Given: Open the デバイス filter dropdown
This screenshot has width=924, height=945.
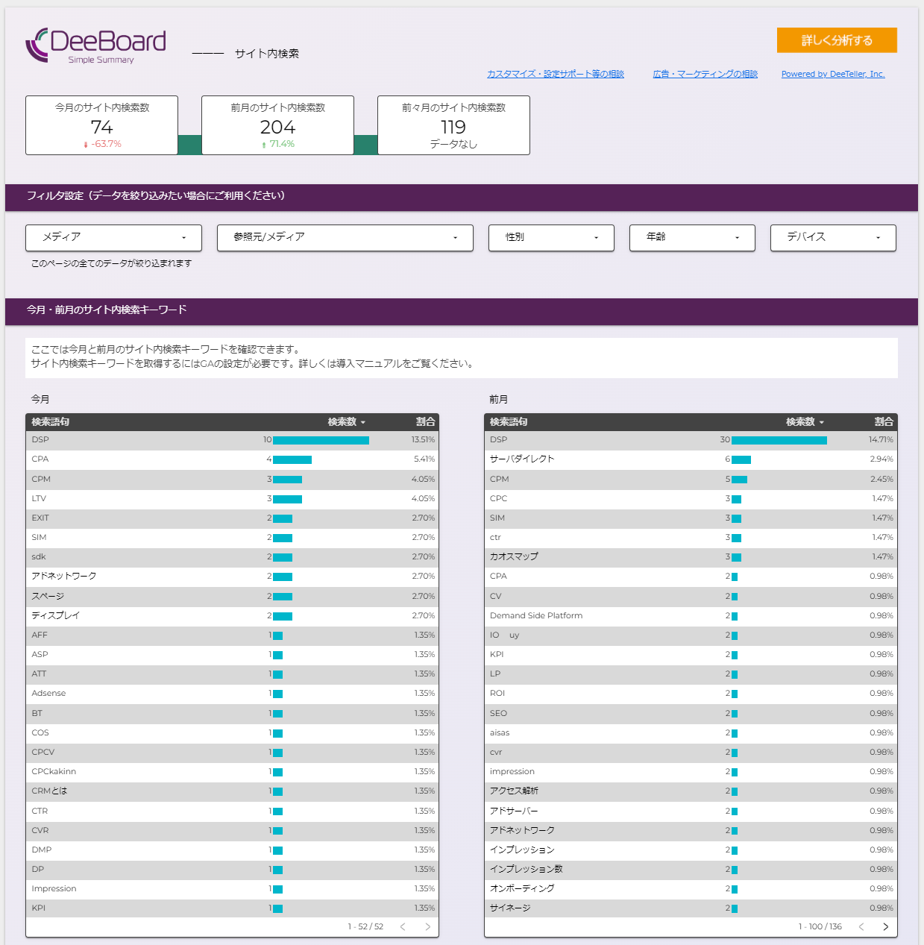Looking at the screenshot, I should pyautogui.click(x=832, y=237).
